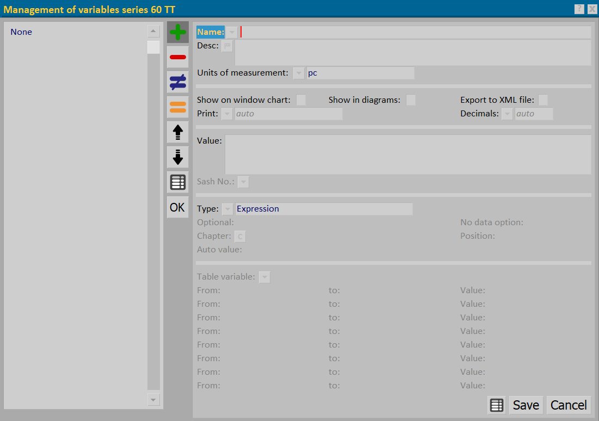Click the highlighted Name: label
Image resolution: width=599 pixels, height=421 pixels.
pyautogui.click(x=211, y=32)
